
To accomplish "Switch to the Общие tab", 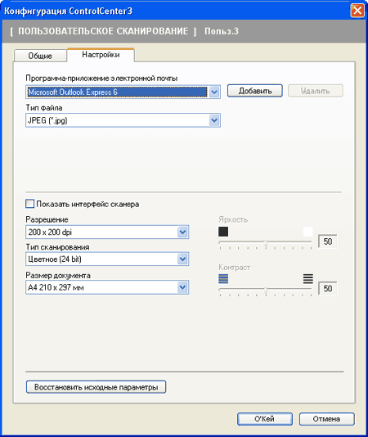I will coord(40,56).
